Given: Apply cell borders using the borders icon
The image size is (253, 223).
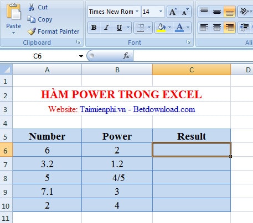Looking at the screenshot, I should (140, 28).
